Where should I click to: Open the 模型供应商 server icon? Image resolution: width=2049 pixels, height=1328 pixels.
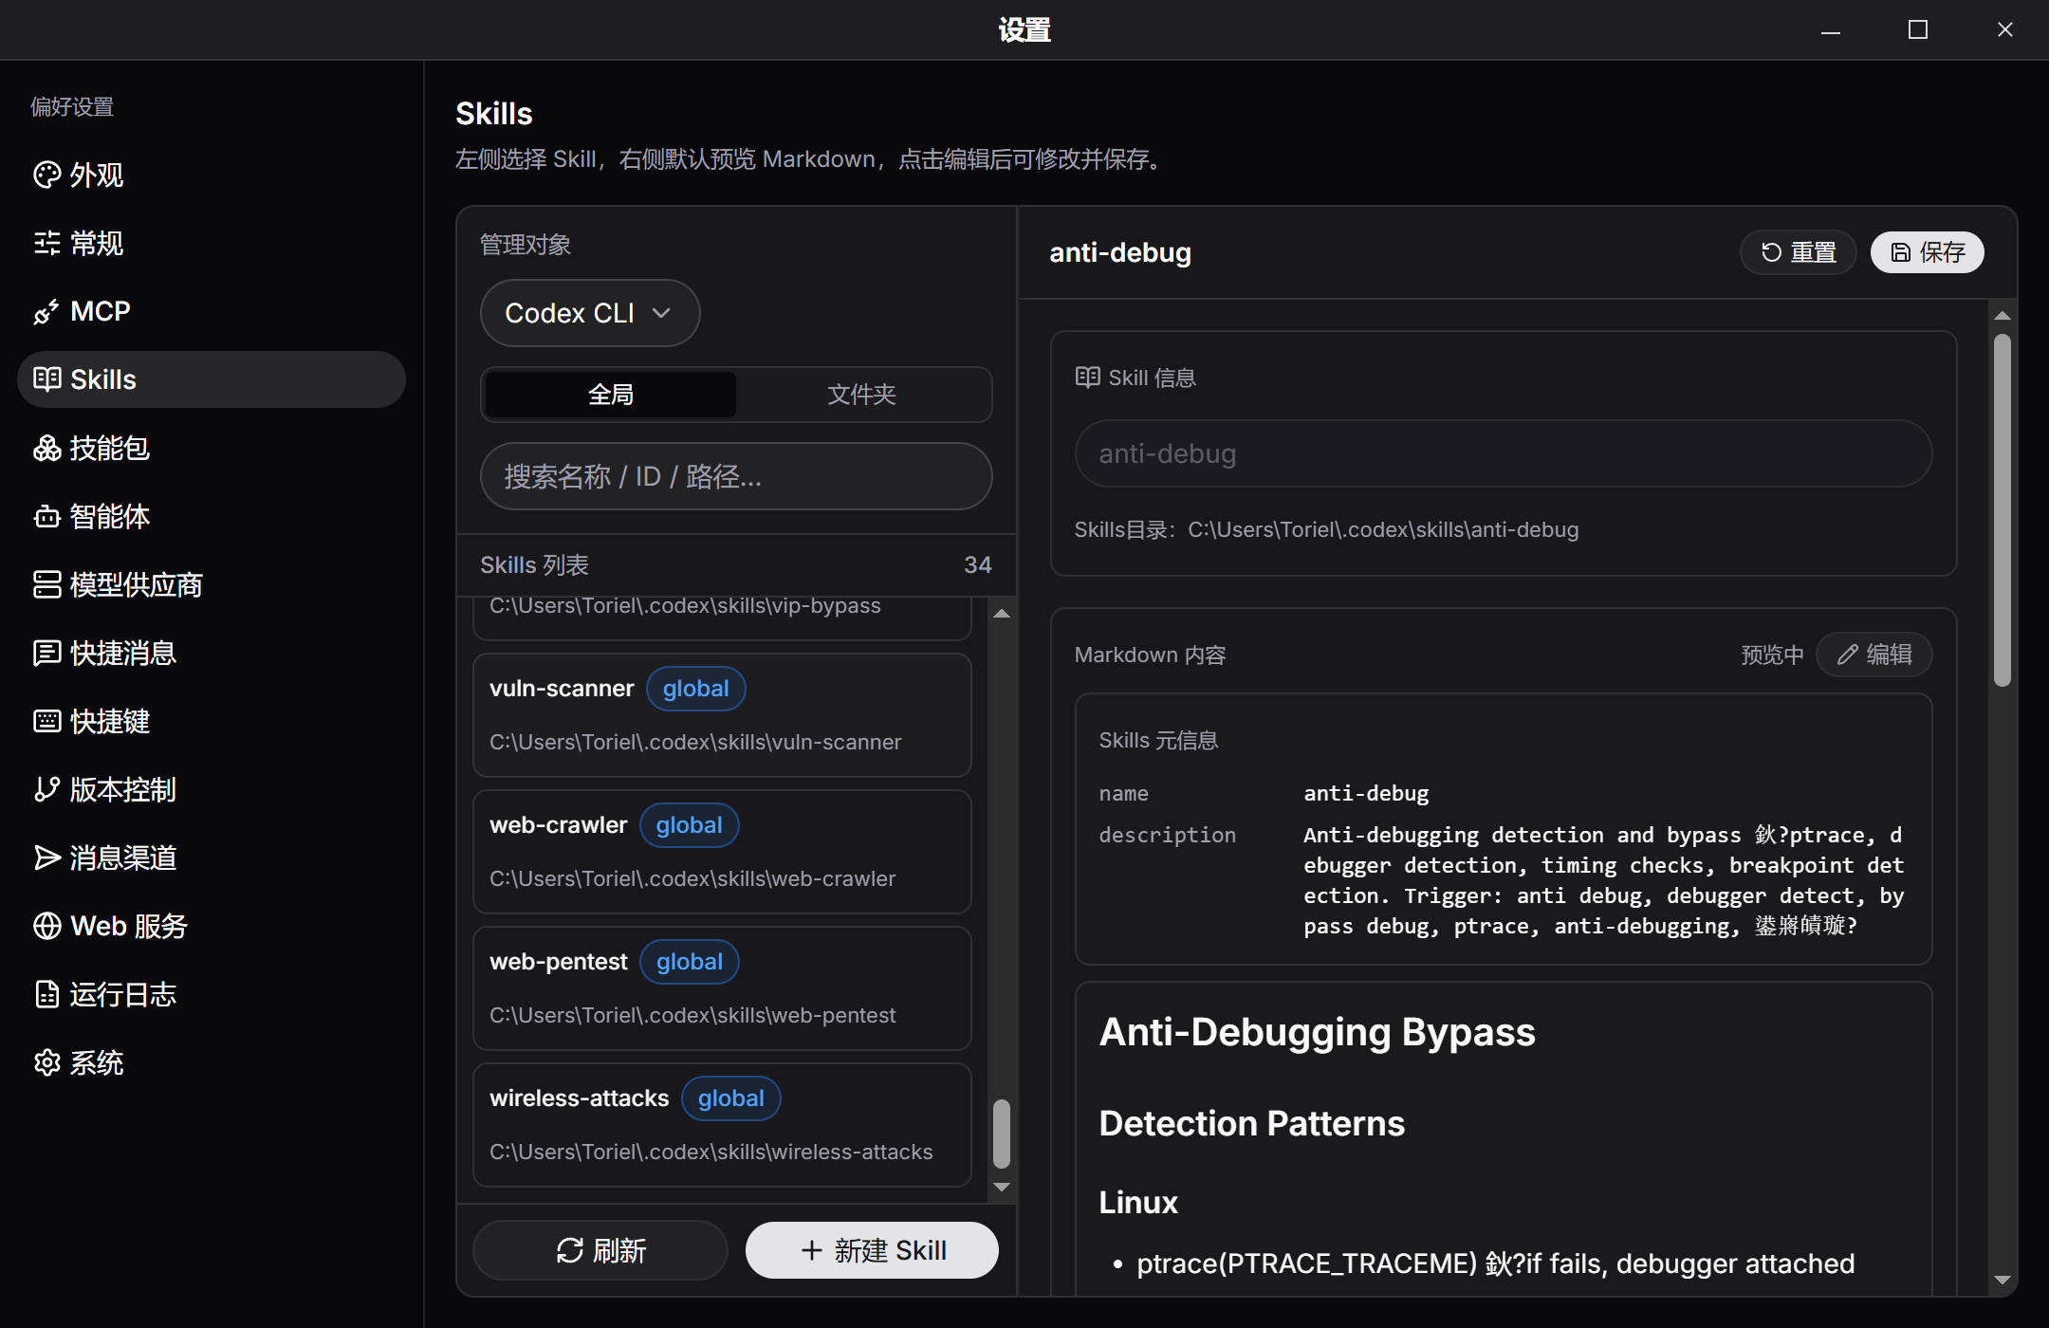46,584
